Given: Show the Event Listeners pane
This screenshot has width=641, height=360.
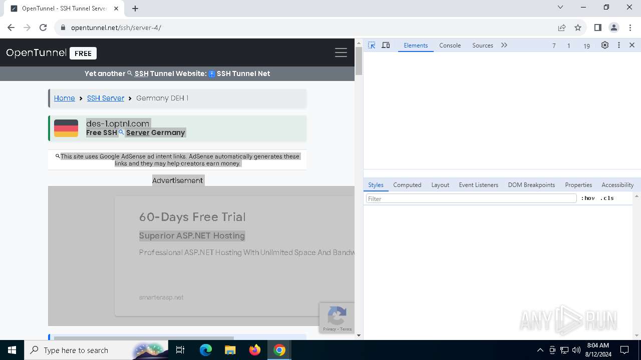Looking at the screenshot, I should point(478,184).
